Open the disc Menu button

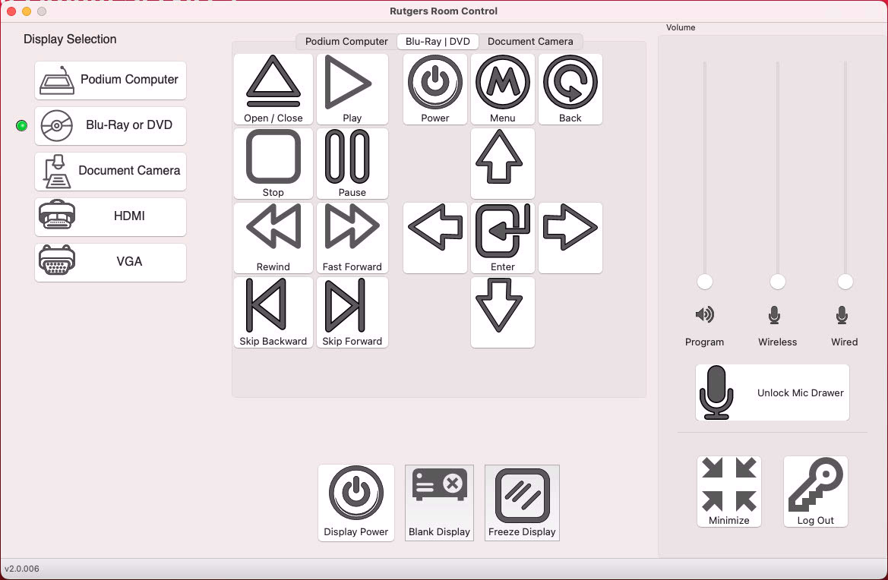click(502, 89)
